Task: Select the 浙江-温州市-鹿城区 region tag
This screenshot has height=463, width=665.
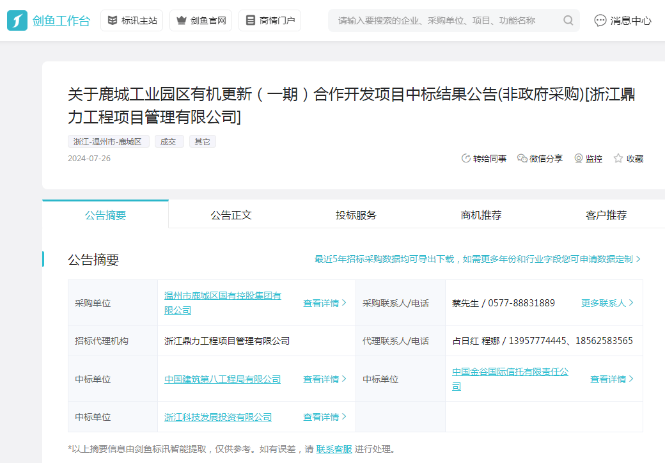Action: pos(108,141)
